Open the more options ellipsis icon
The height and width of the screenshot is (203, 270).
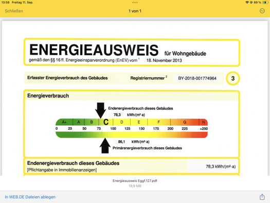pyautogui.click(x=262, y=11)
